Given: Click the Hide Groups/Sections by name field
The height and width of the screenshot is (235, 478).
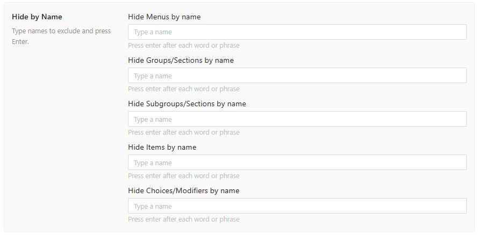Looking at the screenshot, I should pos(297,76).
